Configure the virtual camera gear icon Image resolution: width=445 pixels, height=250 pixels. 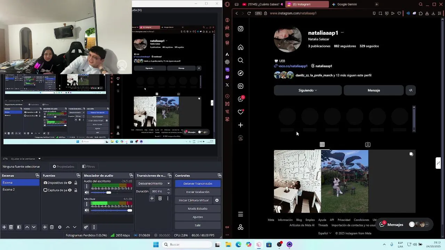[217, 200]
